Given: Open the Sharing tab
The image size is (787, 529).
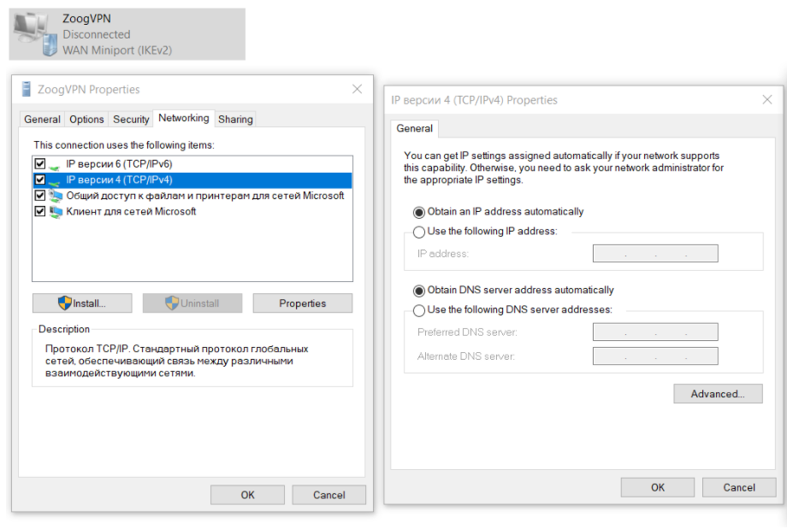Looking at the screenshot, I should pos(235,120).
